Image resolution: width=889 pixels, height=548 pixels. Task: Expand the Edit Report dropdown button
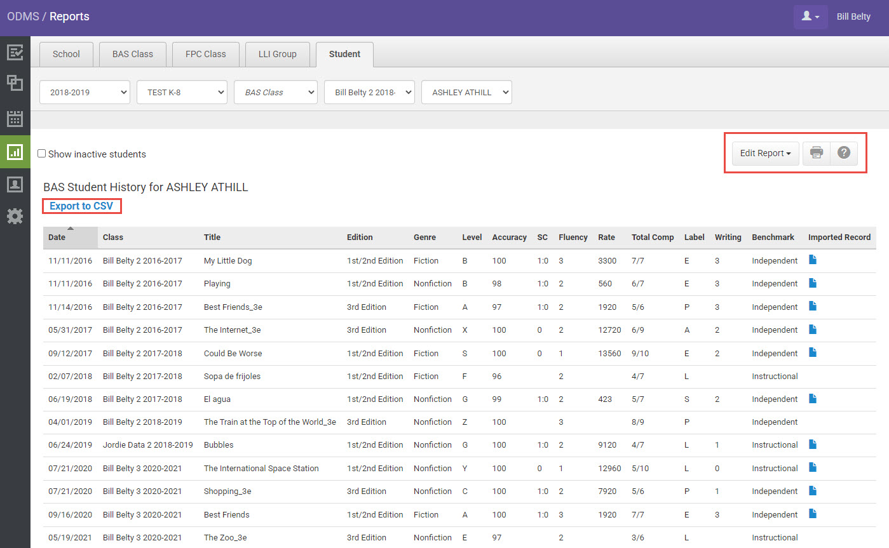tap(765, 153)
